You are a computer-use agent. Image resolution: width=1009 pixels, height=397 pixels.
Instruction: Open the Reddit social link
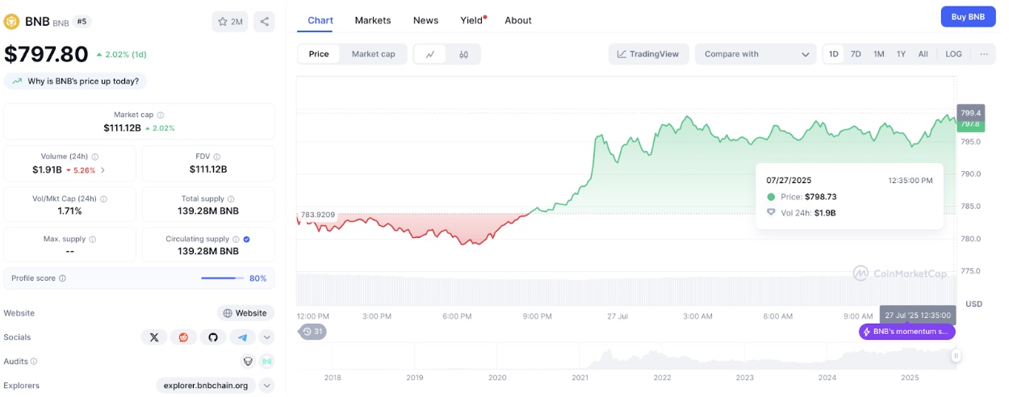tap(183, 337)
